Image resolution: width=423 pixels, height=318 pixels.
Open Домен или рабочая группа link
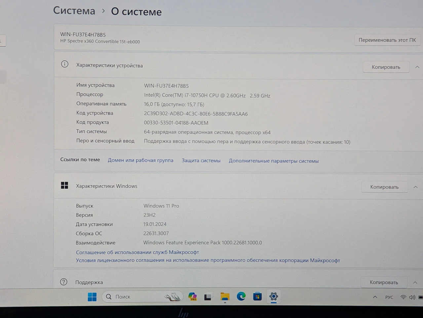tap(140, 160)
